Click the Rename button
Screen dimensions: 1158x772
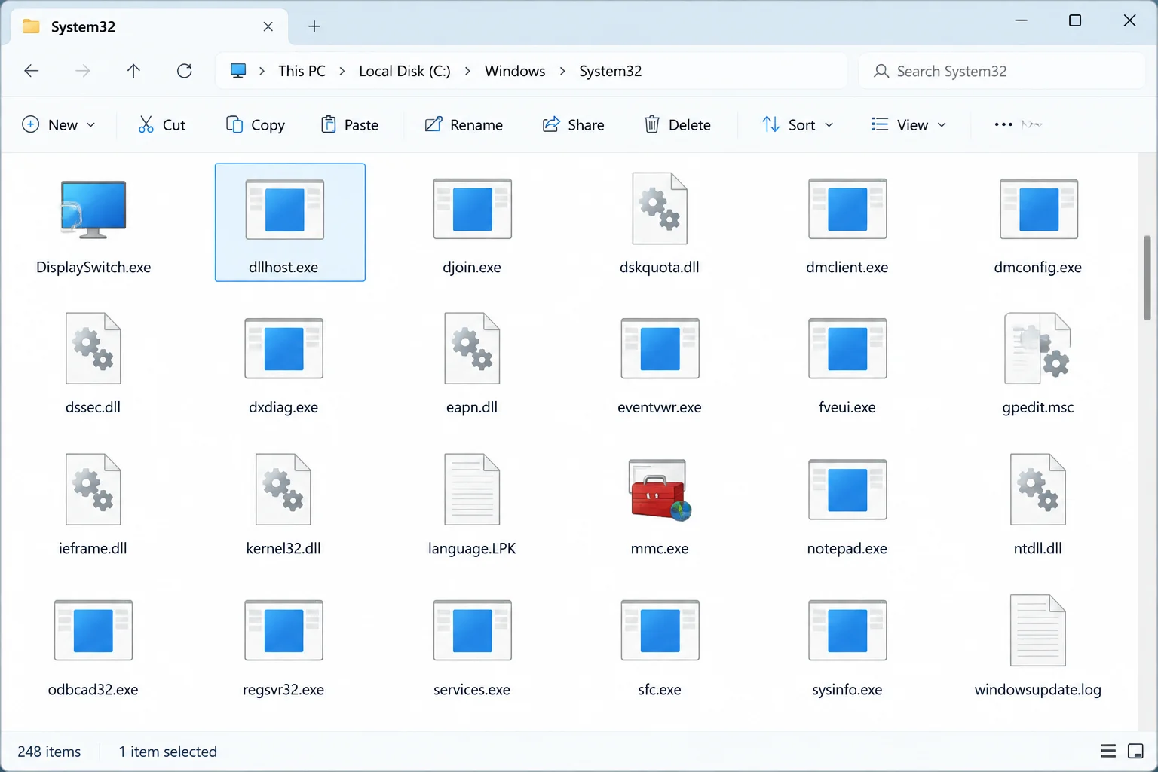coord(464,124)
